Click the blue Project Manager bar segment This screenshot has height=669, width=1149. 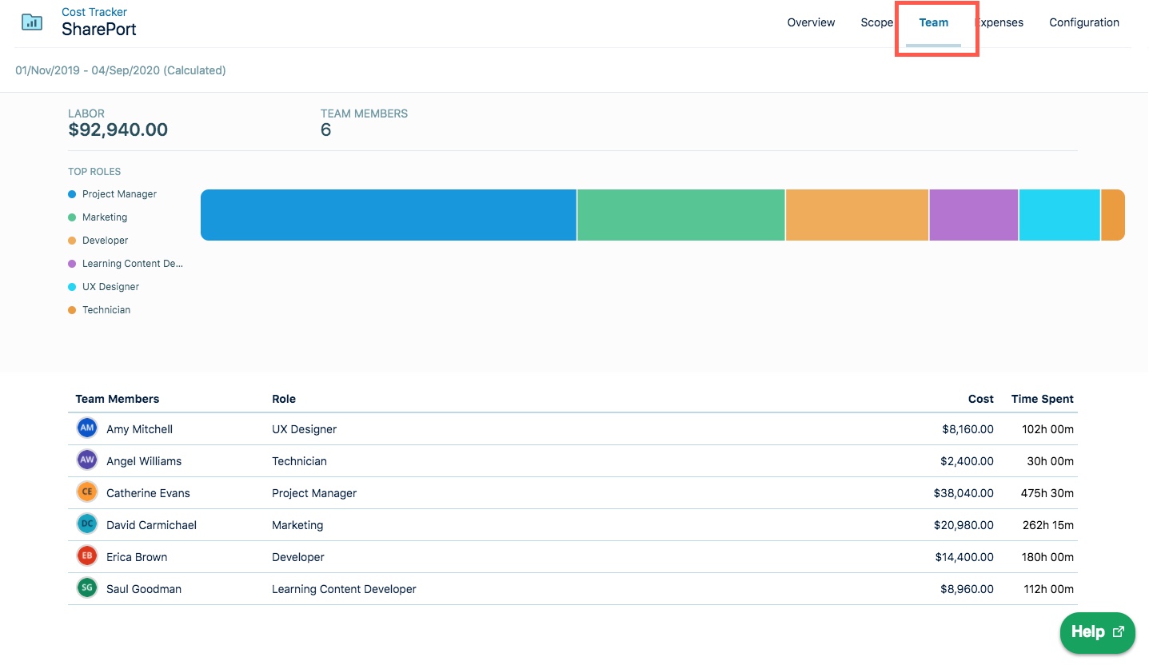point(388,215)
